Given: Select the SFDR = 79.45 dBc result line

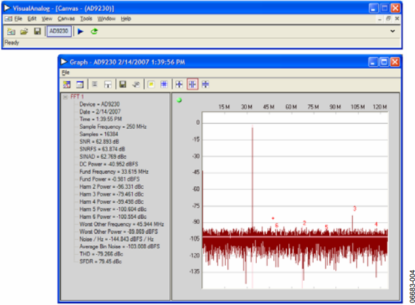Looking at the screenshot, I should point(101,261).
